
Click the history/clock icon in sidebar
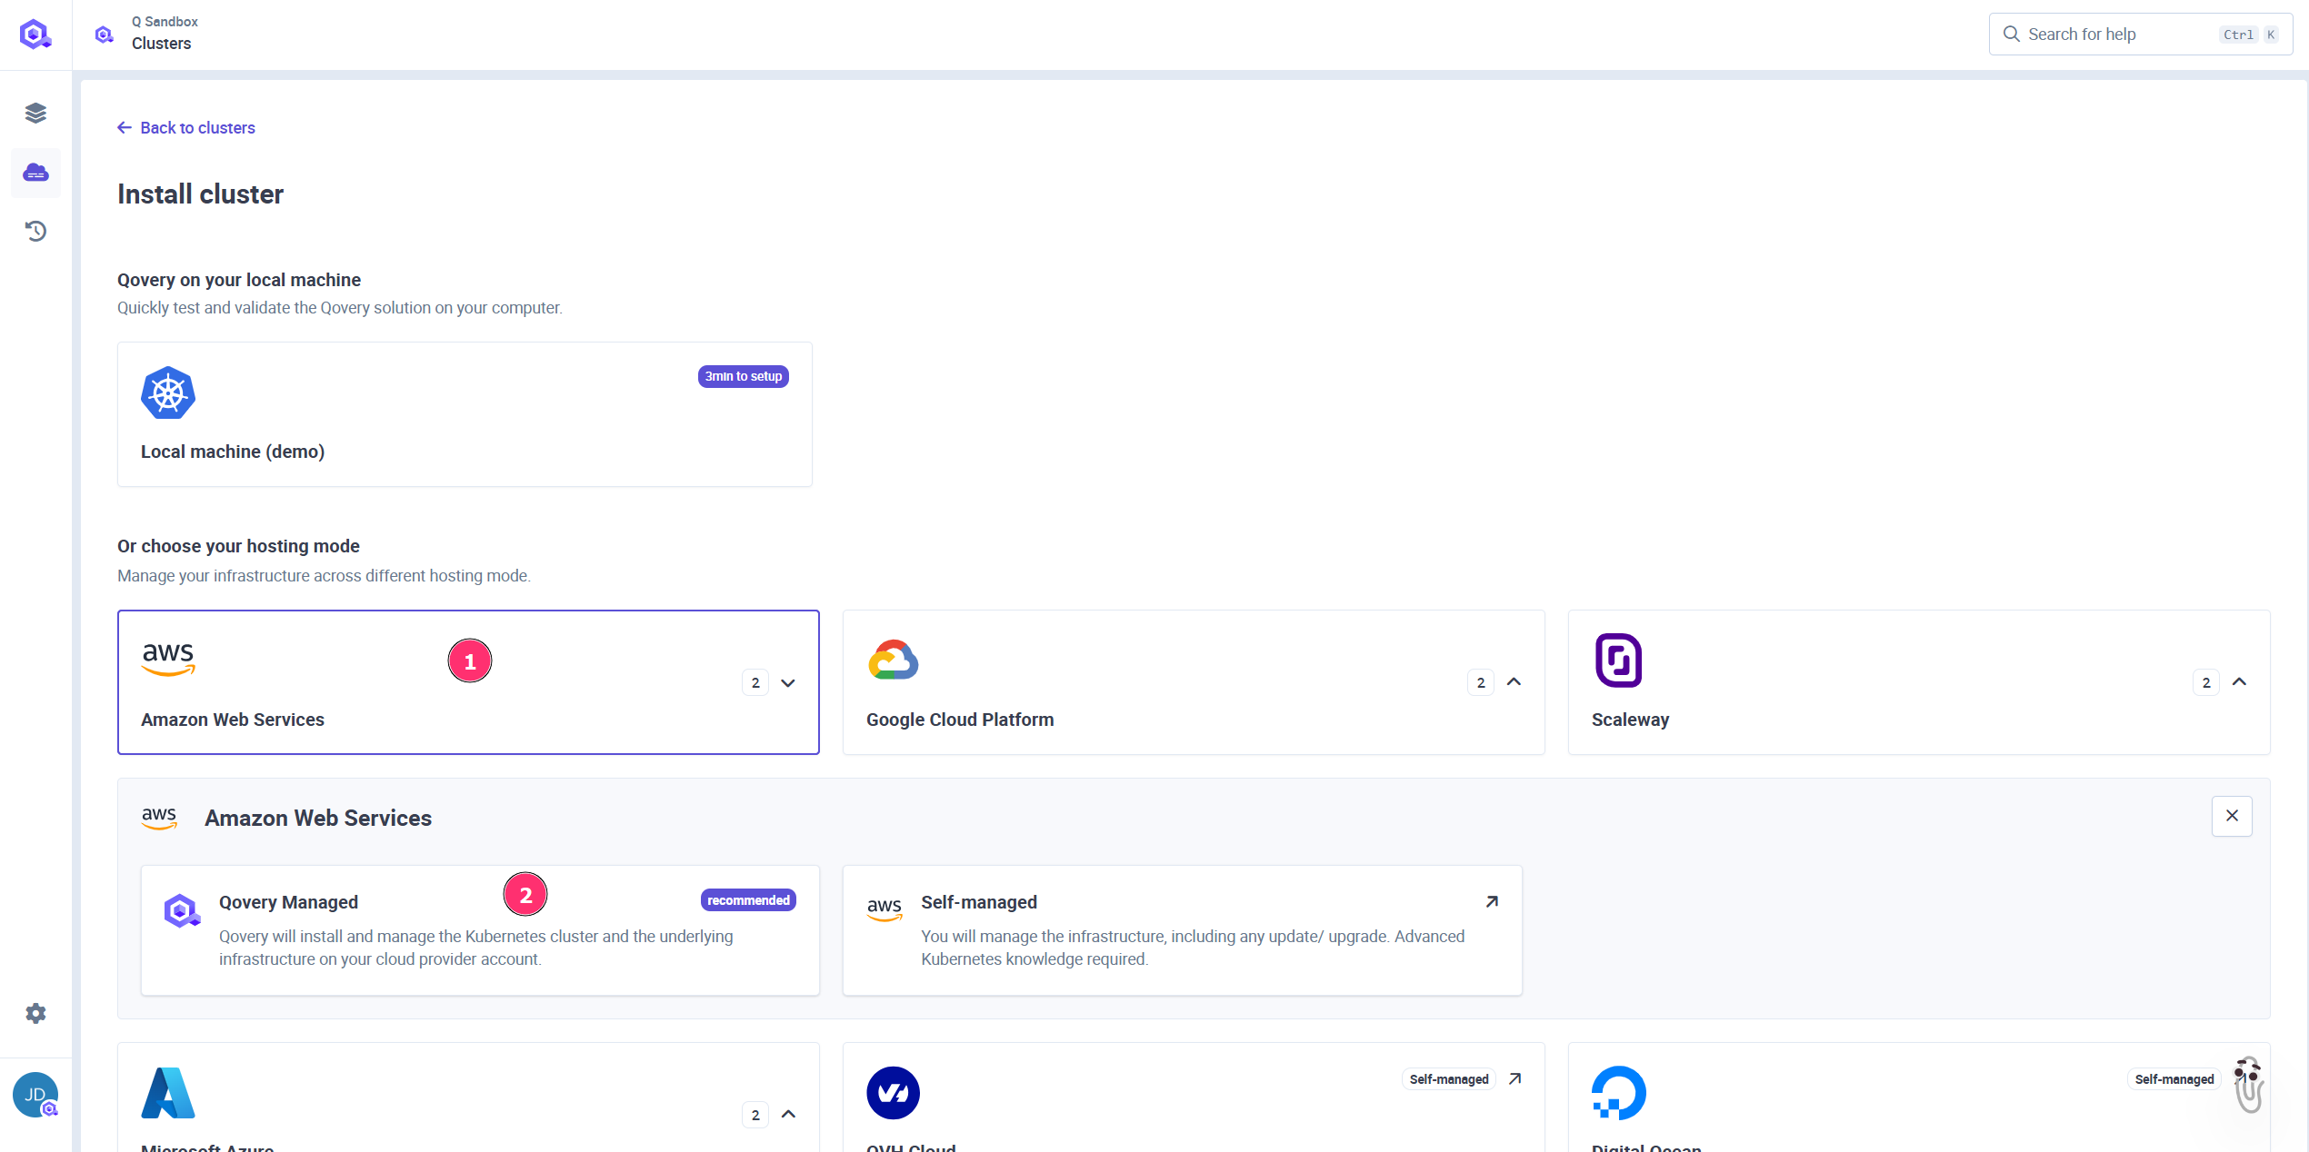click(x=35, y=231)
